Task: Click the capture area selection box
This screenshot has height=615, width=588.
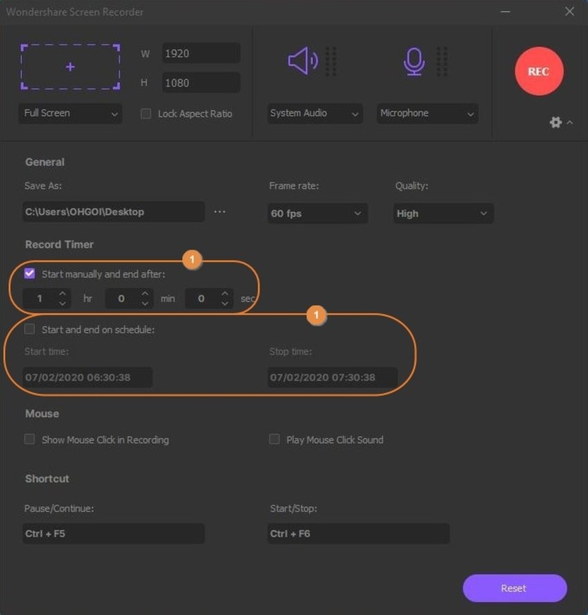Action: click(70, 67)
